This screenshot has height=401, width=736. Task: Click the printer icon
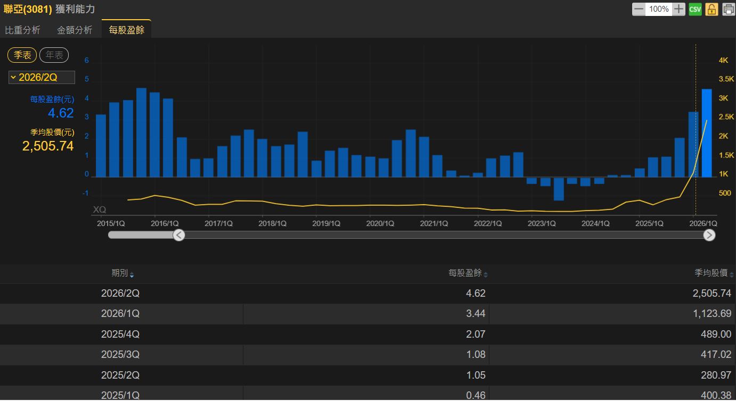pyautogui.click(x=729, y=9)
